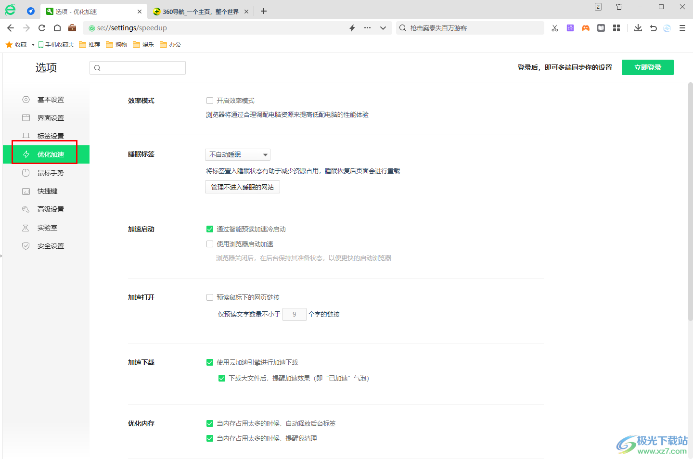Select 优化加速 in the sidebar
Image resolution: width=693 pixels, height=459 pixels.
point(46,154)
